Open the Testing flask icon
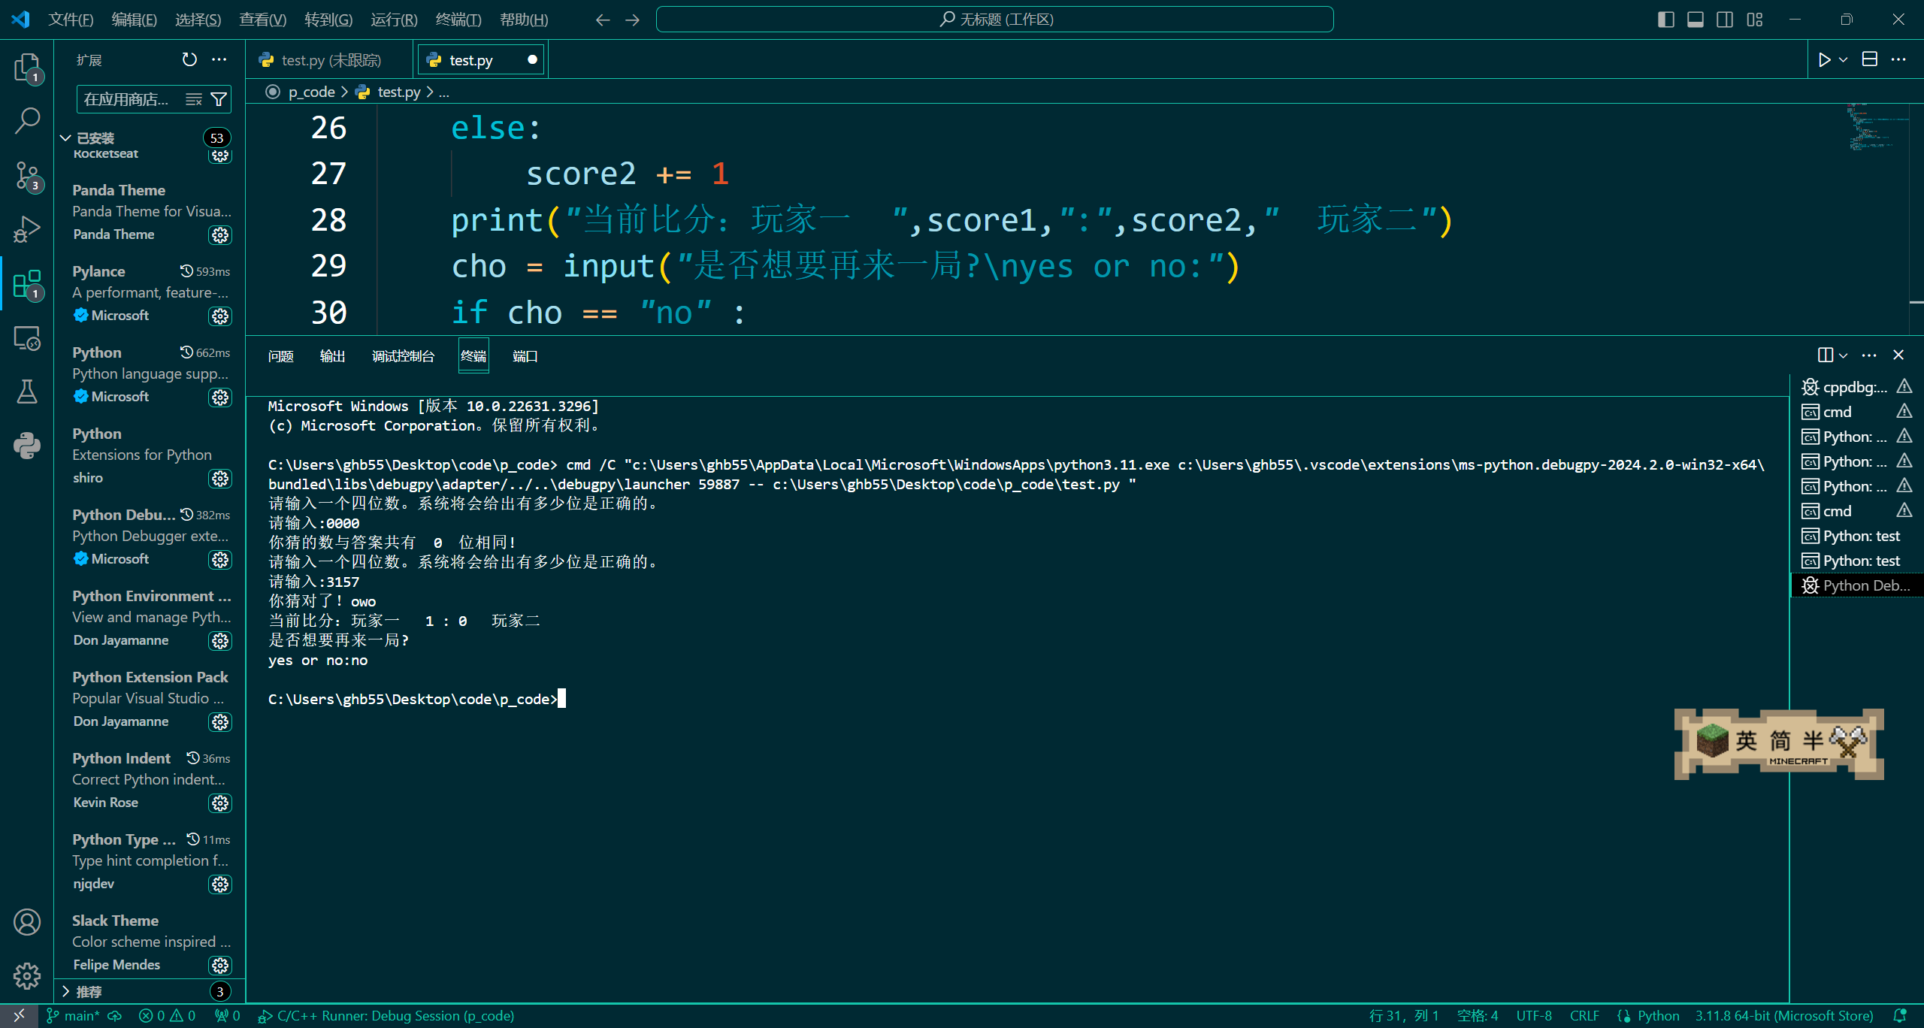Viewport: 1924px width, 1028px height. click(x=27, y=392)
